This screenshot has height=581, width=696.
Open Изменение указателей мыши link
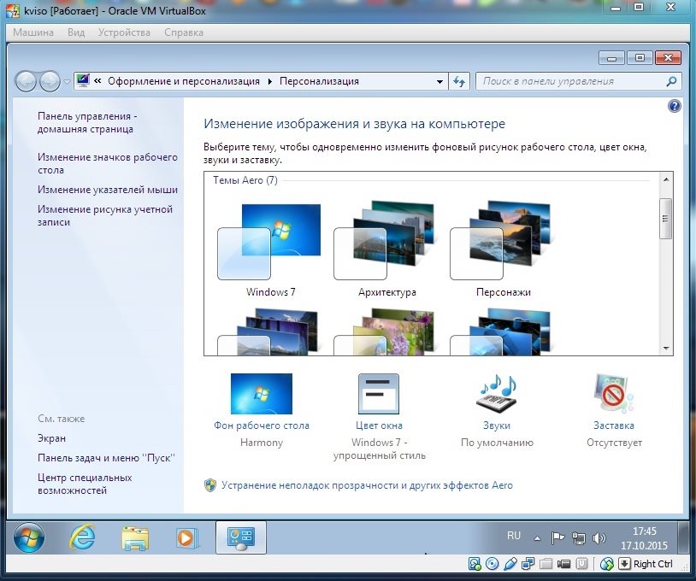coord(108,190)
